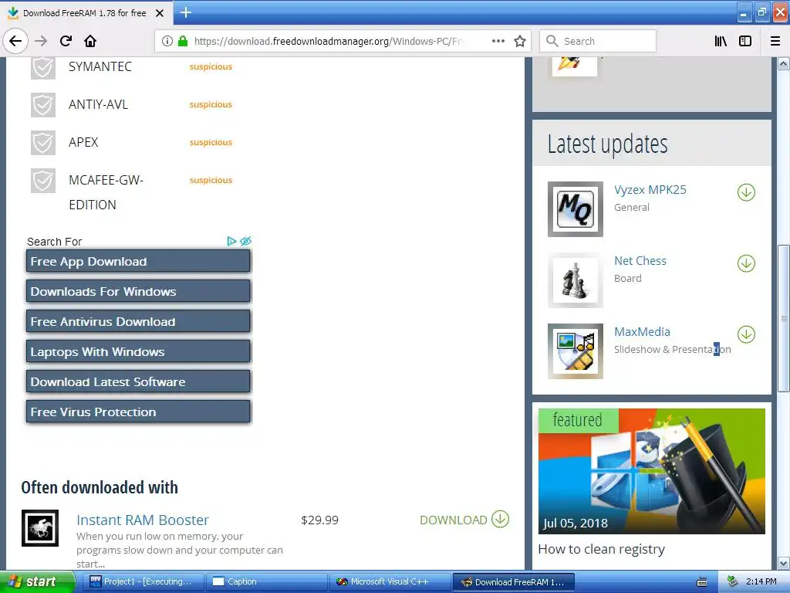This screenshot has height=593, width=790.
Task: Open the Download Latest Software ad link
Action: (138, 381)
